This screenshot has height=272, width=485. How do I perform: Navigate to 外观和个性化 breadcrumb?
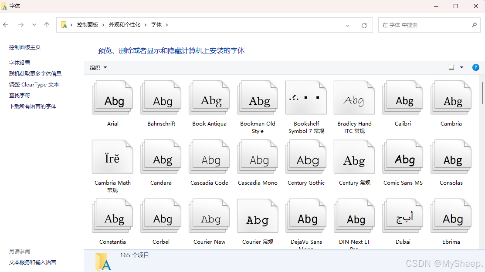point(125,25)
